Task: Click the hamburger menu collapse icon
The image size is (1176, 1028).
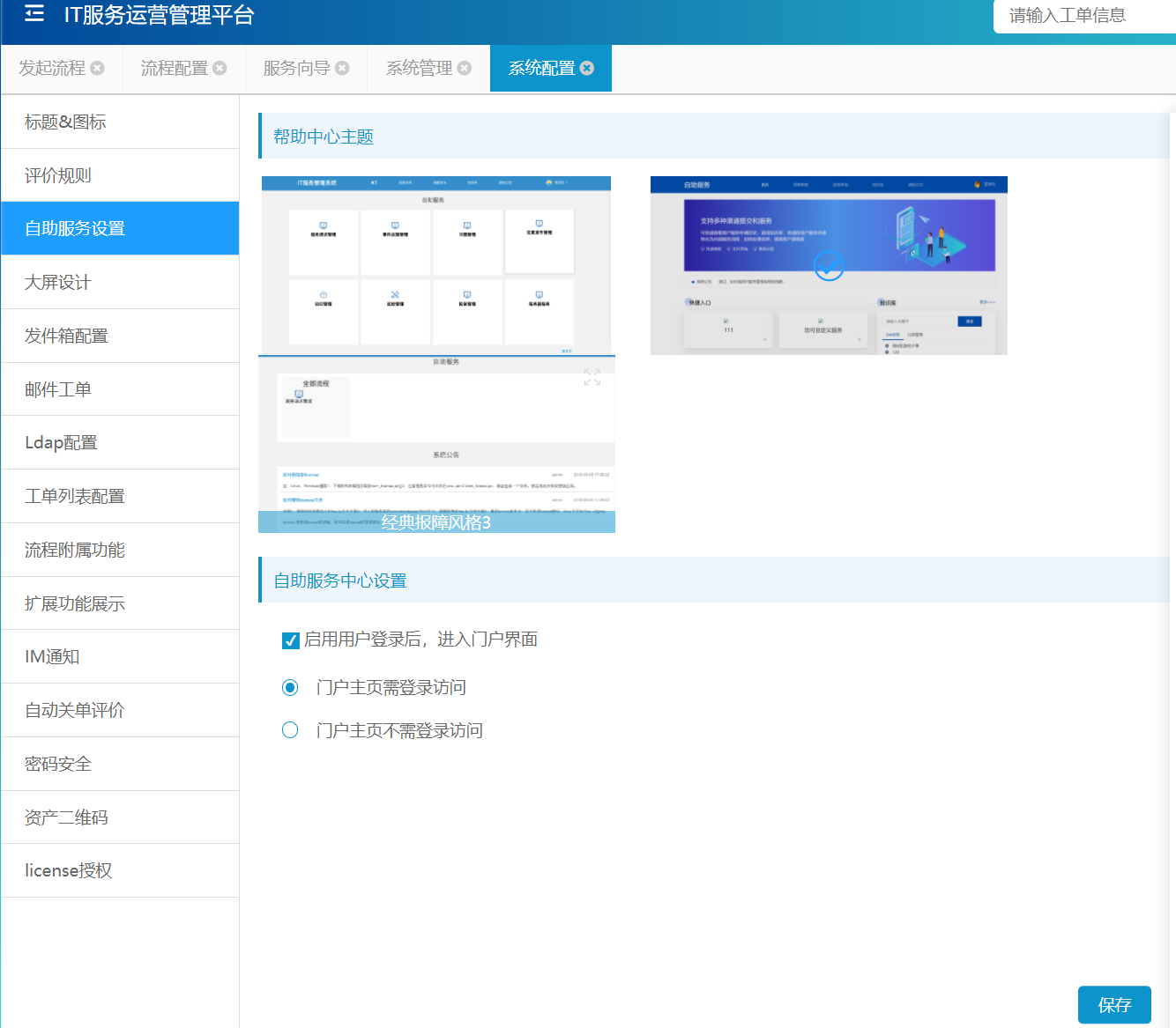Action: coord(34,13)
